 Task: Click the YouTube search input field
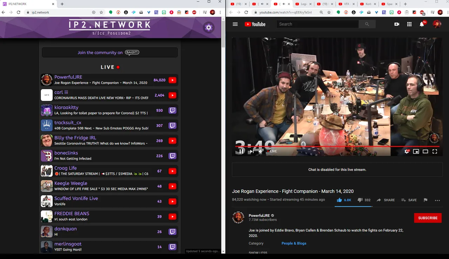pyautogui.click(x=317, y=24)
